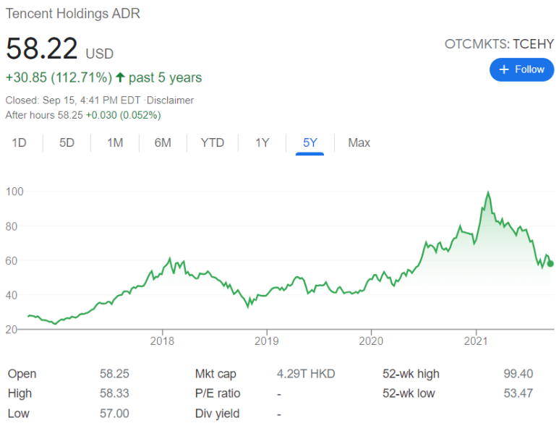
Task: Click the 2018 x-axis label
Action: coord(162,341)
